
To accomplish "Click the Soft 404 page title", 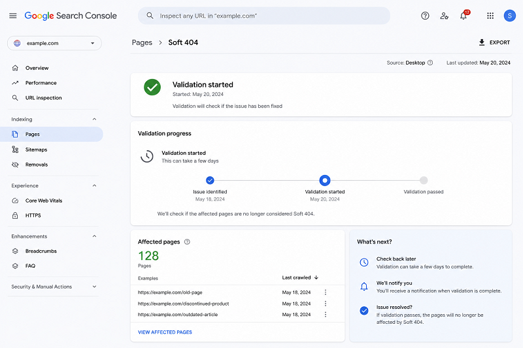I will (183, 42).
